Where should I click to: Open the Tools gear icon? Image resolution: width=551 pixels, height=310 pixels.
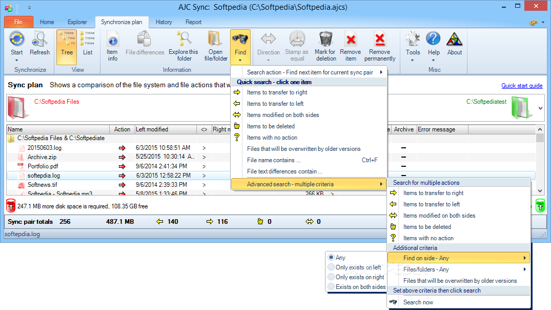pos(413,38)
